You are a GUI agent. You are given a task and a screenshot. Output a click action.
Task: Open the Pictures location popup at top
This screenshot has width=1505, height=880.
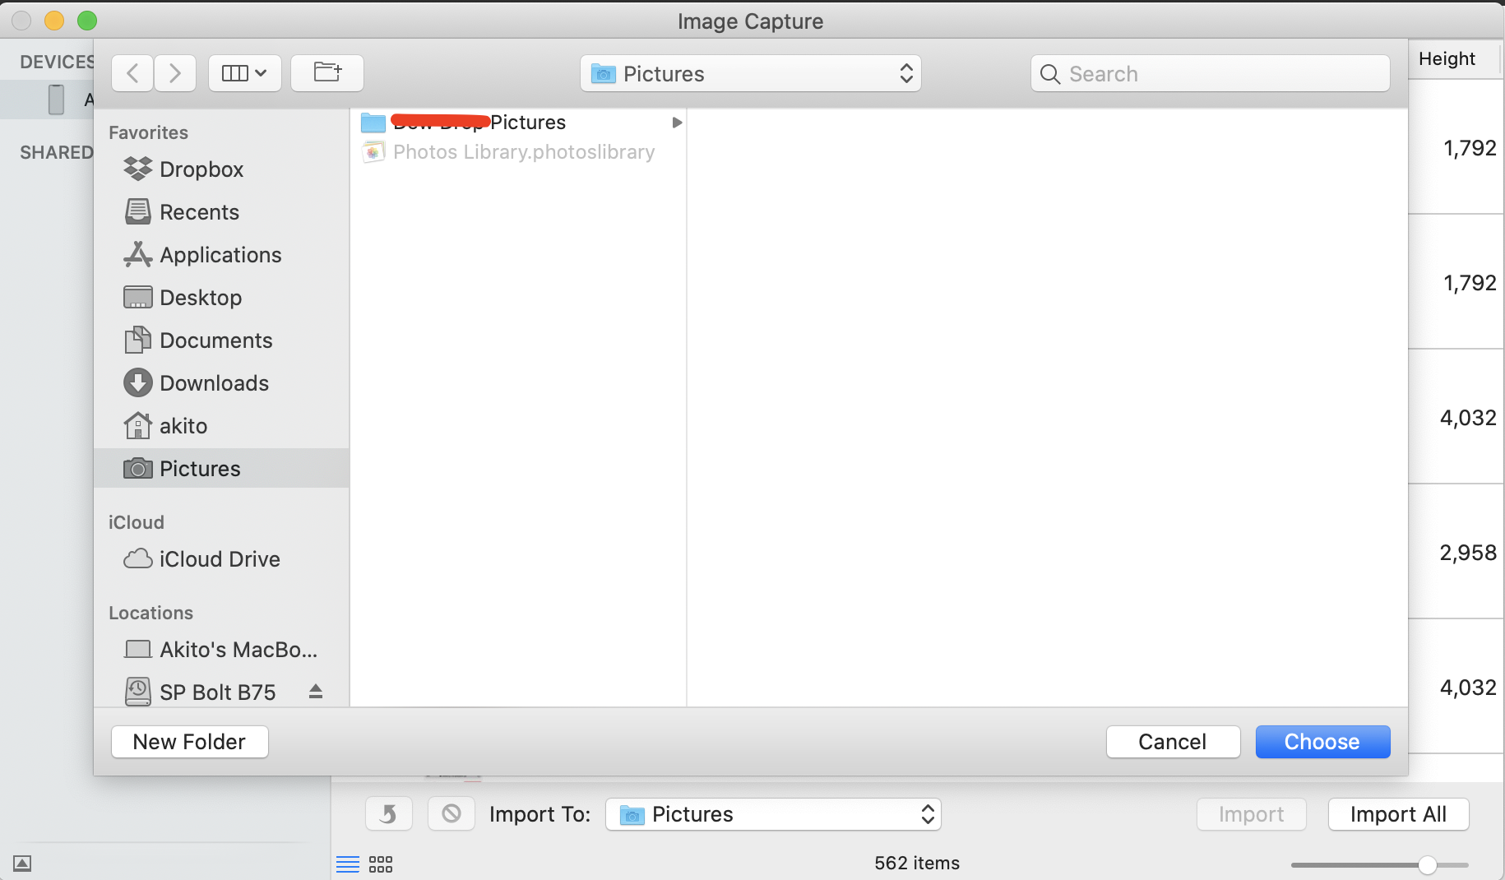point(751,74)
